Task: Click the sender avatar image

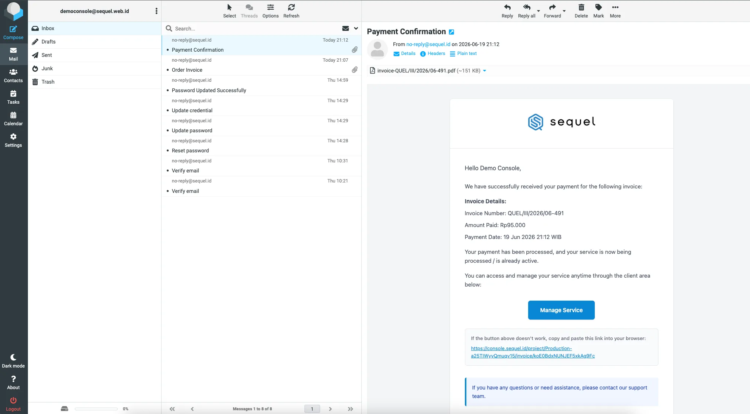Action: pyautogui.click(x=377, y=49)
